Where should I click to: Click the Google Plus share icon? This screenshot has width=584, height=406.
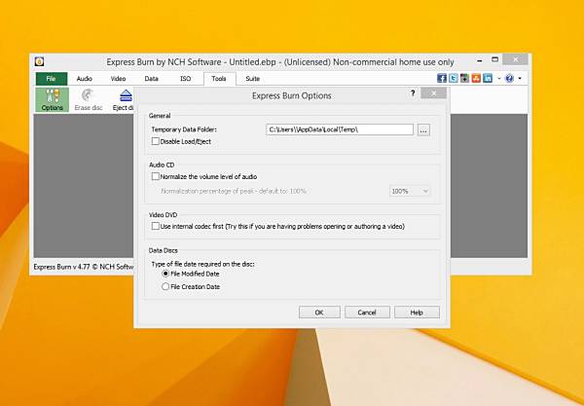[x=465, y=78]
